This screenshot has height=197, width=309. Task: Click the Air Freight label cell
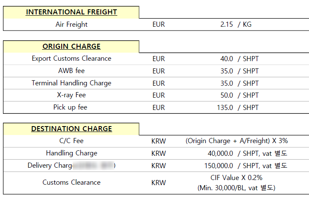point(71,24)
